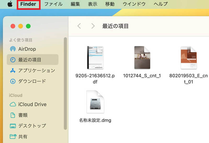This screenshot has width=209, height=143.
Task: Select the 1012744_S_cnt_1 file thumbnail
Action: [x=142, y=58]
